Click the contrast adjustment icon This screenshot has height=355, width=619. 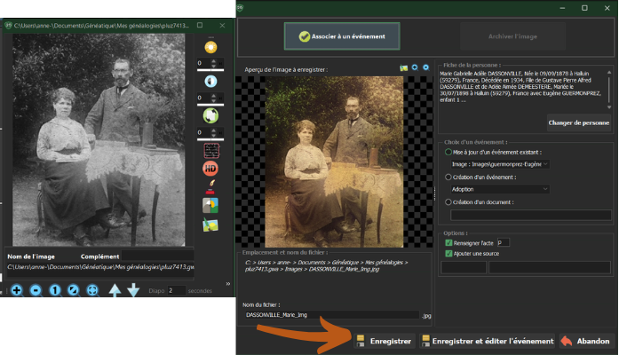tap(210, 81)
